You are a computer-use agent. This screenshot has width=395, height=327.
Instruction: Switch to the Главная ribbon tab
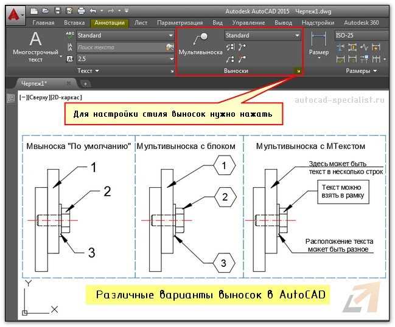pos(43,22)
